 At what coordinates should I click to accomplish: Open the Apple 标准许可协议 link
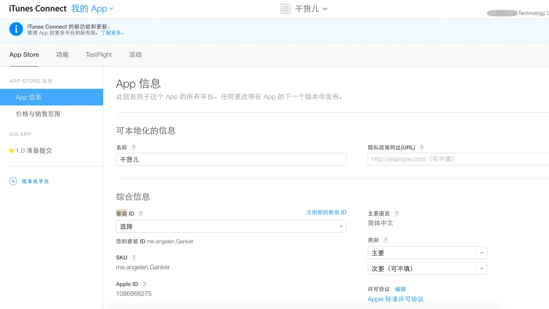396,299
